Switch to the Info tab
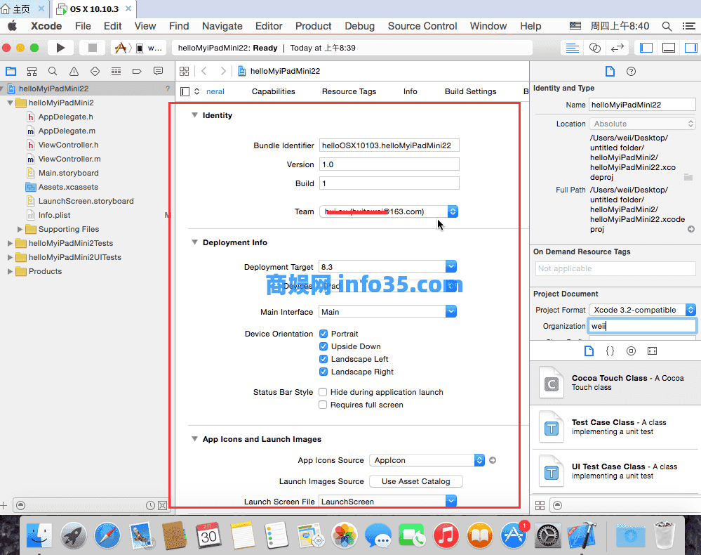The width and height of the screenshot is (701, 555). pos(410,91)
